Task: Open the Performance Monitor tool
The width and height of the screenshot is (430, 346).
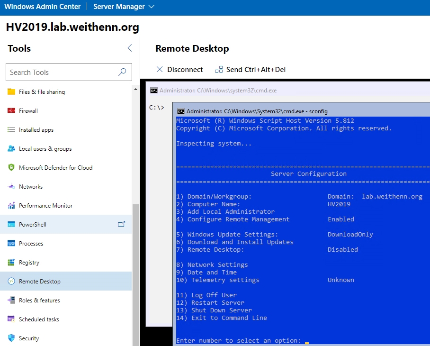Action: pos(66,205)
